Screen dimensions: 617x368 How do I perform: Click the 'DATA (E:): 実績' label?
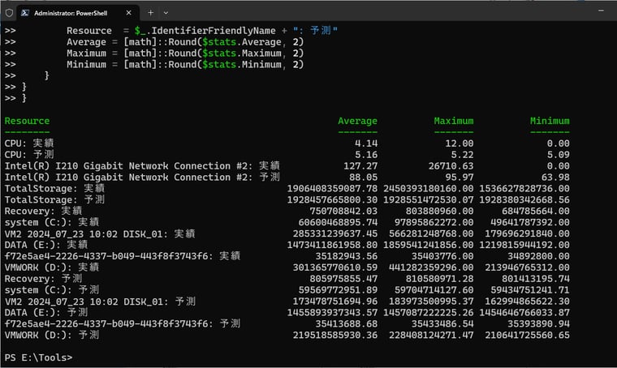(46, 245)
